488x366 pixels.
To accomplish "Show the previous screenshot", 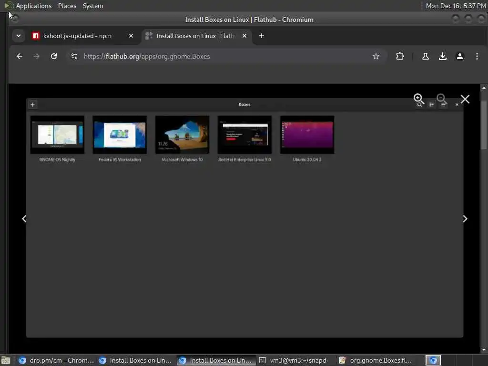I will coord(24,219).
